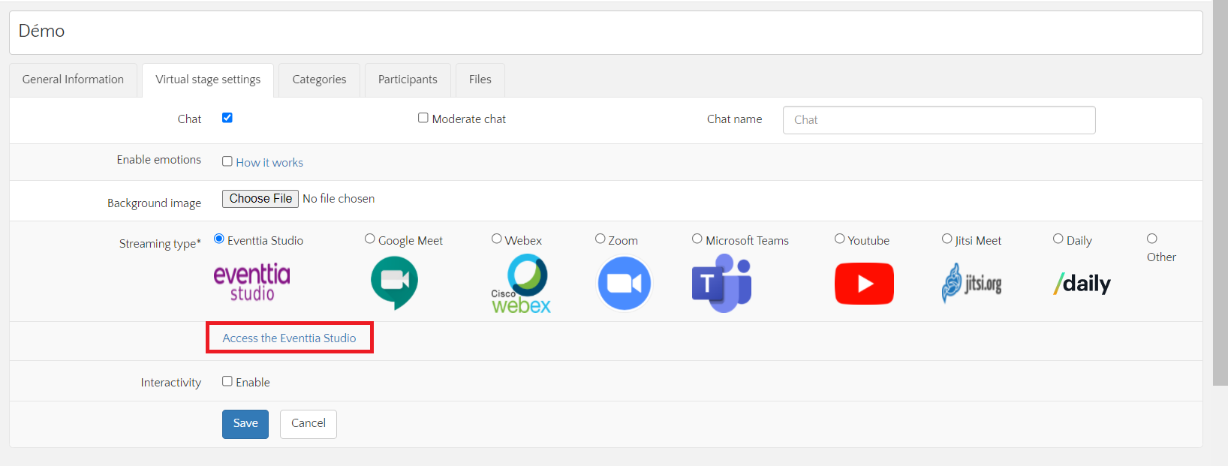Click Choose File for background image
Screen dimensions: 1228x466
pyautogui.click(x=260, y=199)
